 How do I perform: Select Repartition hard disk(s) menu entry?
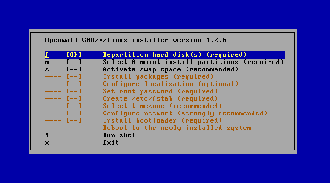tap(175, 55)
